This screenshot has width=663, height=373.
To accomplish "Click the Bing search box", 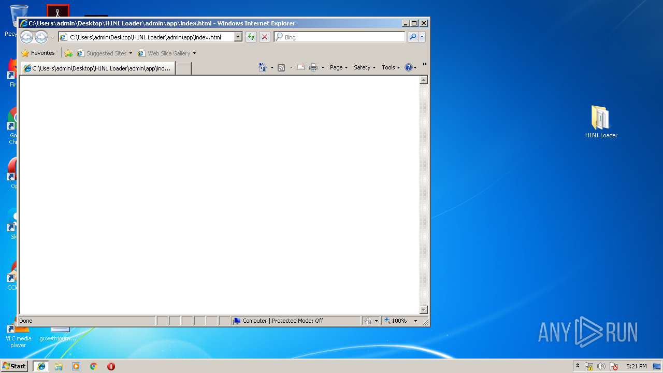I will 340,37.
